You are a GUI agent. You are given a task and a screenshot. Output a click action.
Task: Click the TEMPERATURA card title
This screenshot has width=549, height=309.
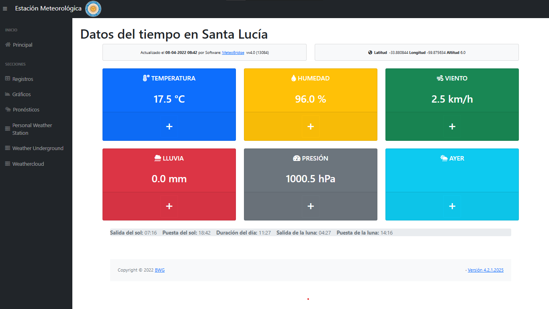coord(173,78)
